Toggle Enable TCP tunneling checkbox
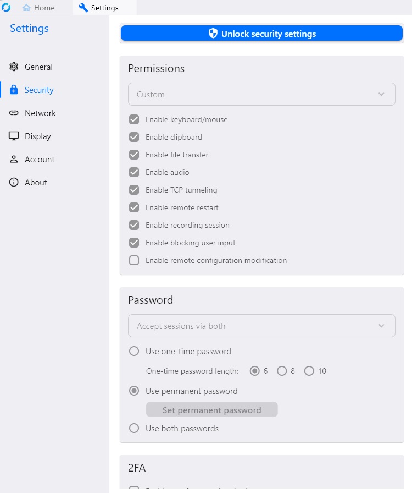412x493 pixels. point(134,190)
